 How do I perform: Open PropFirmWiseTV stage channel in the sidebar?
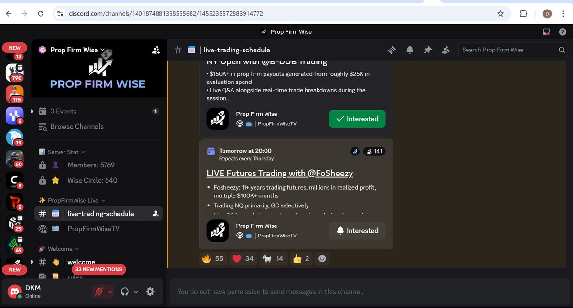coord(98,229)
